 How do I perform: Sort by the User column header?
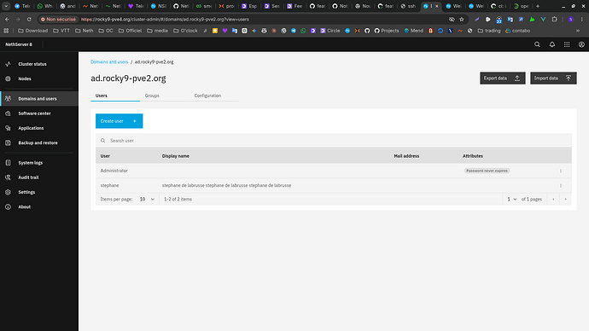[105, 156]
